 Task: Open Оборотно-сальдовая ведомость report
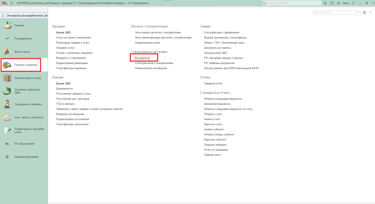[x=223, y=99]
